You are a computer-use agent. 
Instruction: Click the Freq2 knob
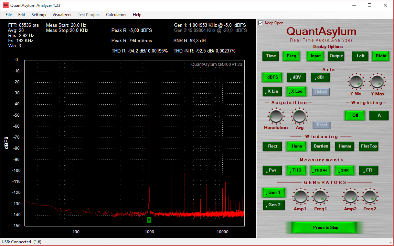(x=370, y=196)
